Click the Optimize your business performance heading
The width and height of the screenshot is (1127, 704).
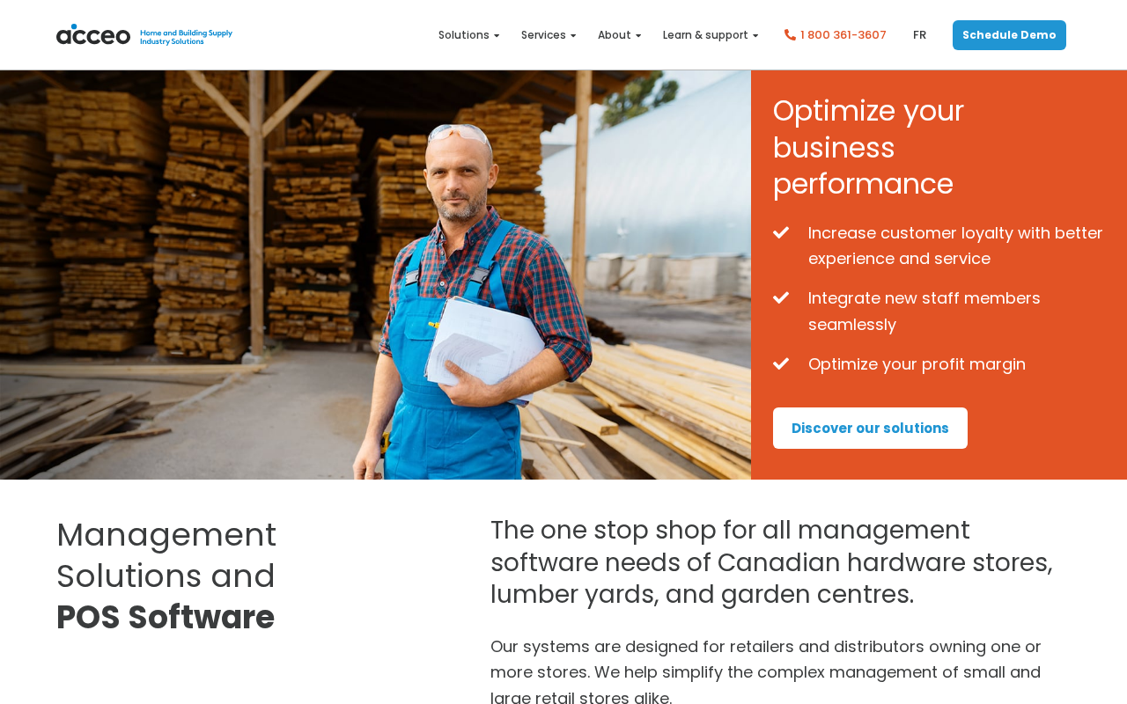click(x=868, y=147)
